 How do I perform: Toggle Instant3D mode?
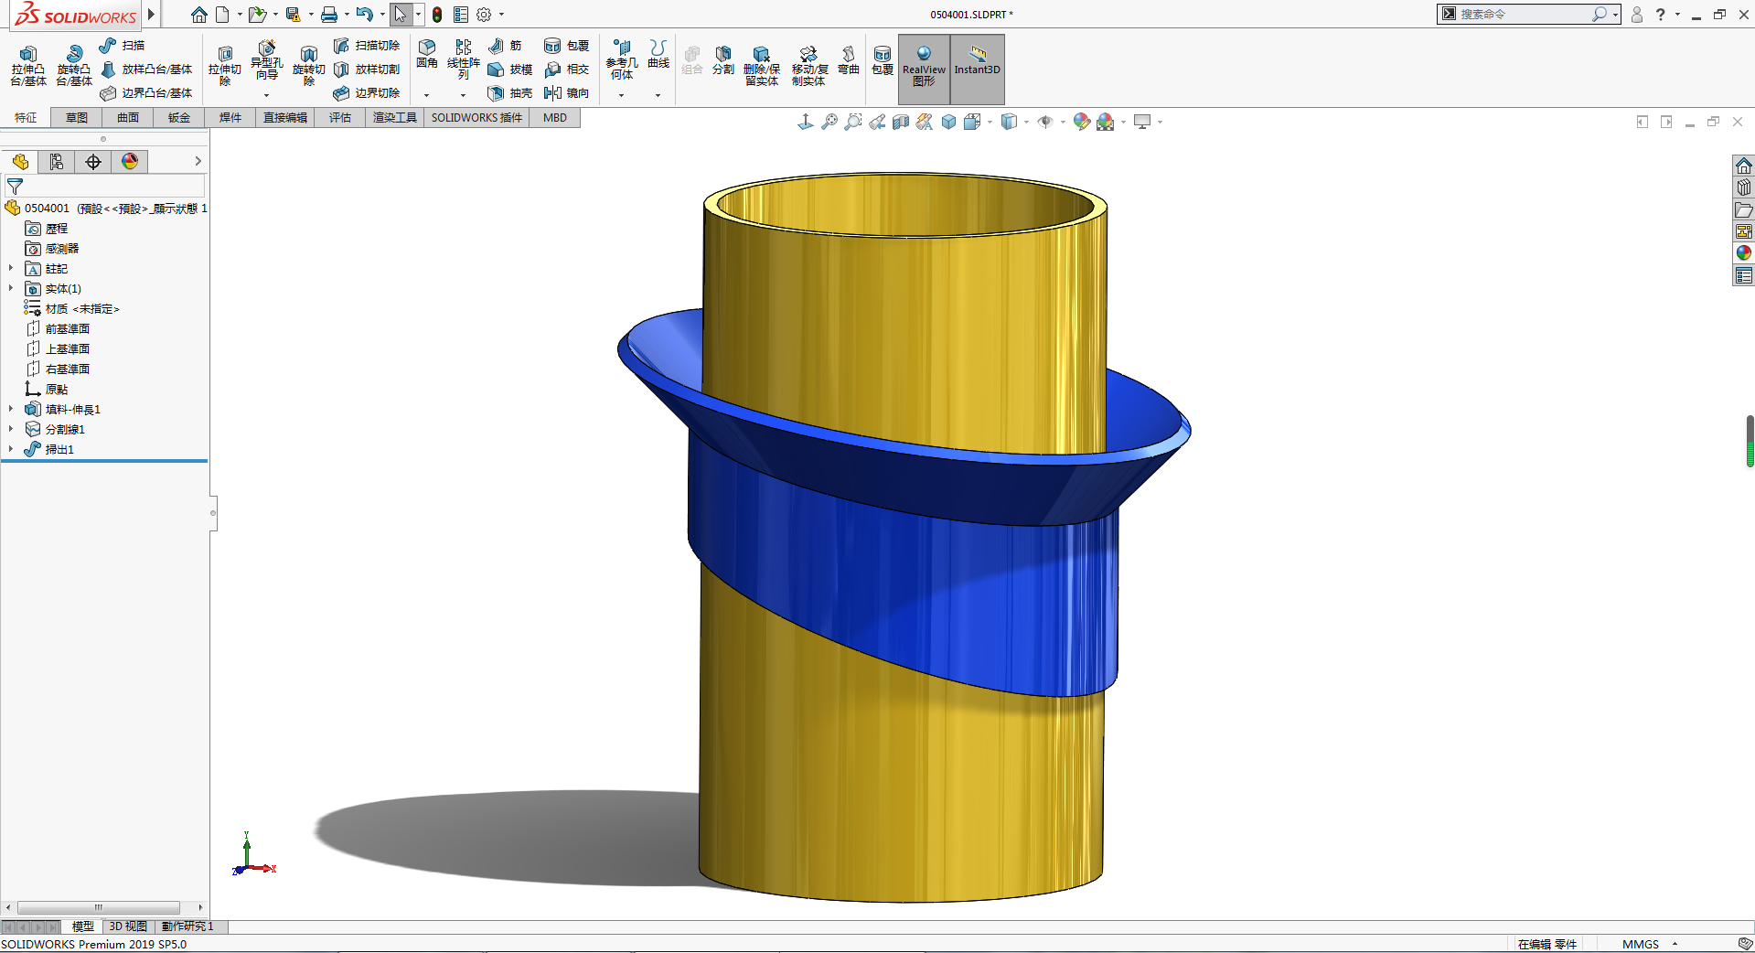978,69
